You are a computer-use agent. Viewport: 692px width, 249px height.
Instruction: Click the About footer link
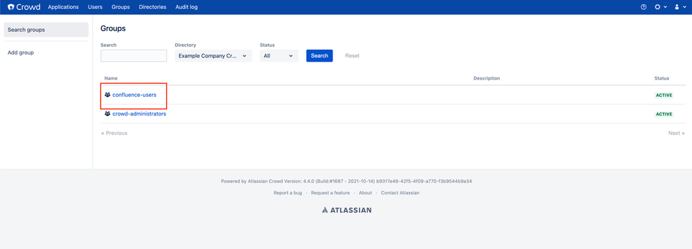[366, 193]
